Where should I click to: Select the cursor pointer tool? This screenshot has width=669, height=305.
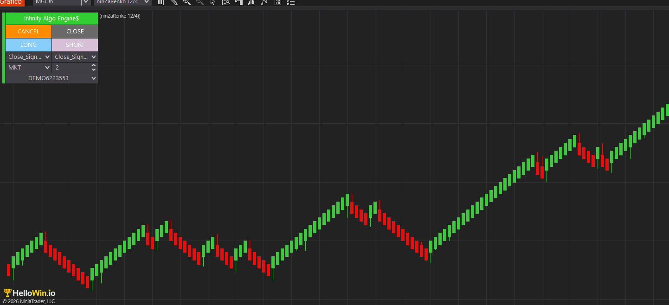[213, 2]
